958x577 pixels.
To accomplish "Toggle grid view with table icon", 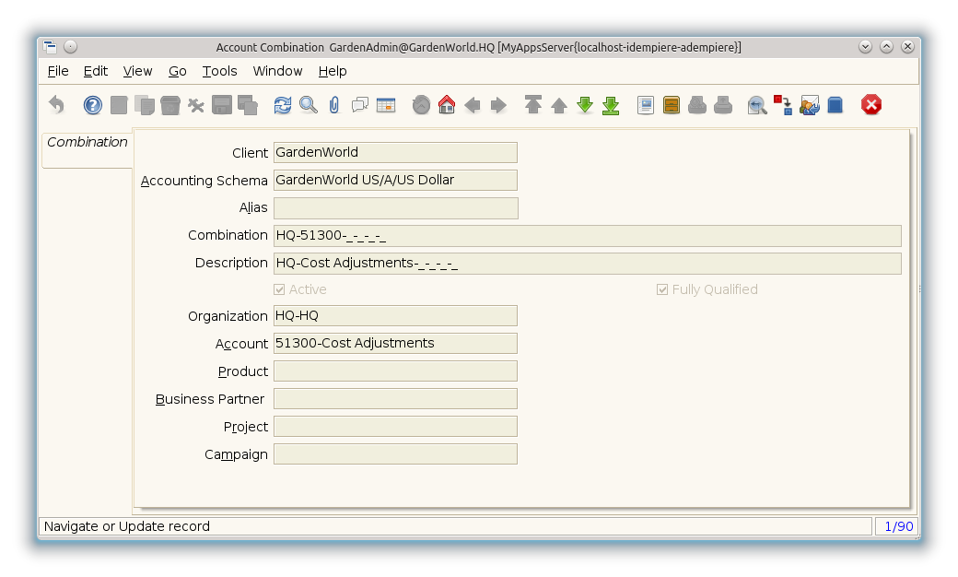I will click(386, 105).
